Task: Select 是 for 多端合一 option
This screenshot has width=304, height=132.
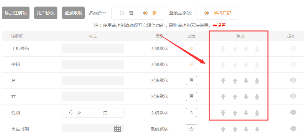Action: click(145, 13)
